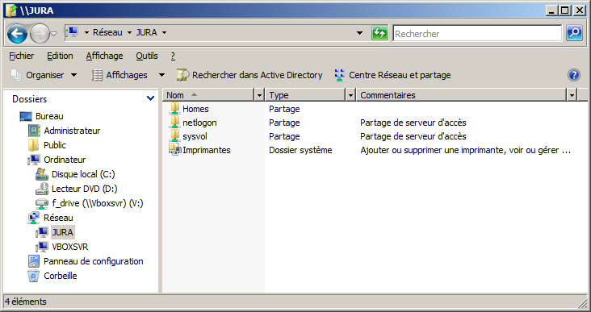The width and height of the screenshot is (591, 312).
Task: Open the Outils menu
Action: pos(147,56)
